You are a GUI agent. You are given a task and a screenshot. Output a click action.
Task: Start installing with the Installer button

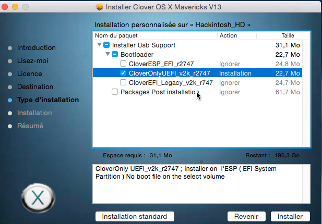290,216
